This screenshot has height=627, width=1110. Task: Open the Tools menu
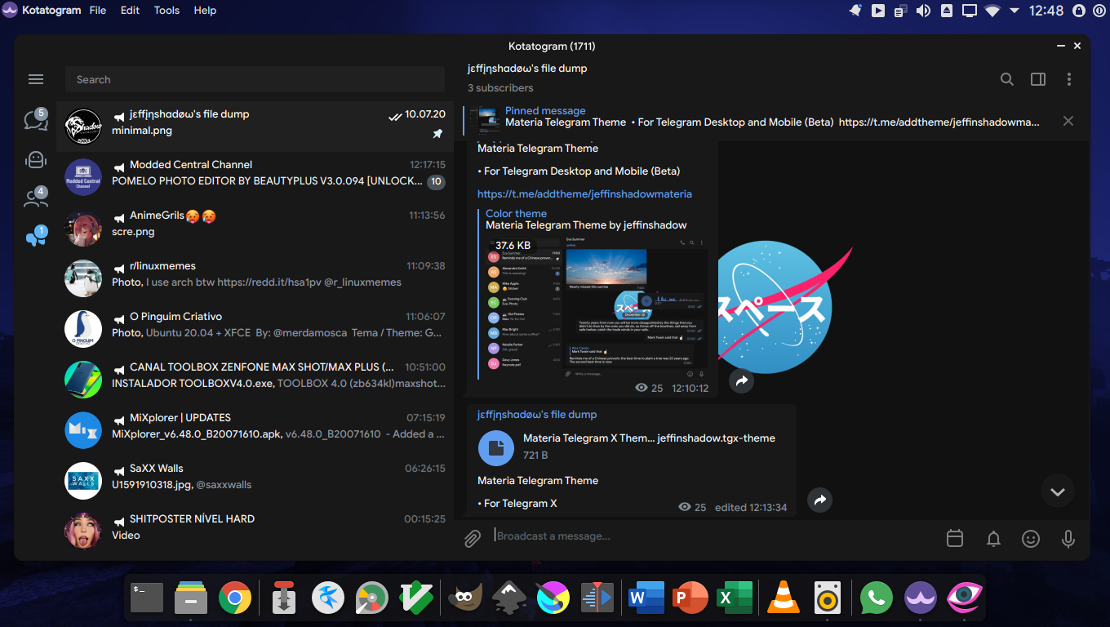click(x=166, y=11)
